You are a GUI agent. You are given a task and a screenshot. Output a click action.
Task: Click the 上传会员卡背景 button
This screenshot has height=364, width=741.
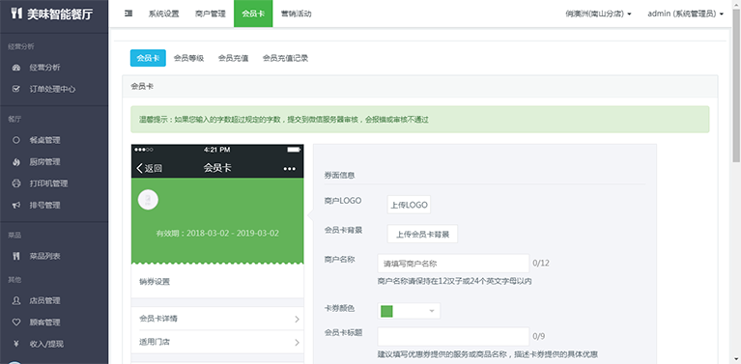[422, 234]
